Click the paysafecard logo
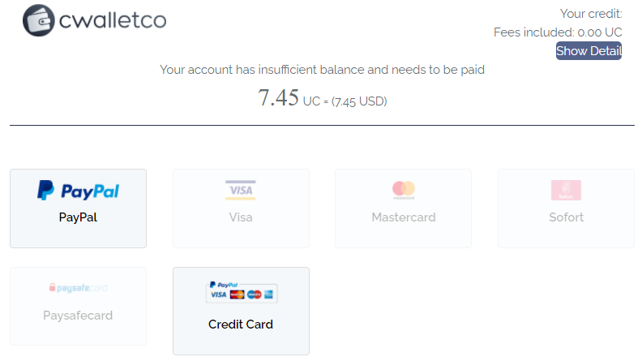642x361 pixels. [x=78, y=288]
